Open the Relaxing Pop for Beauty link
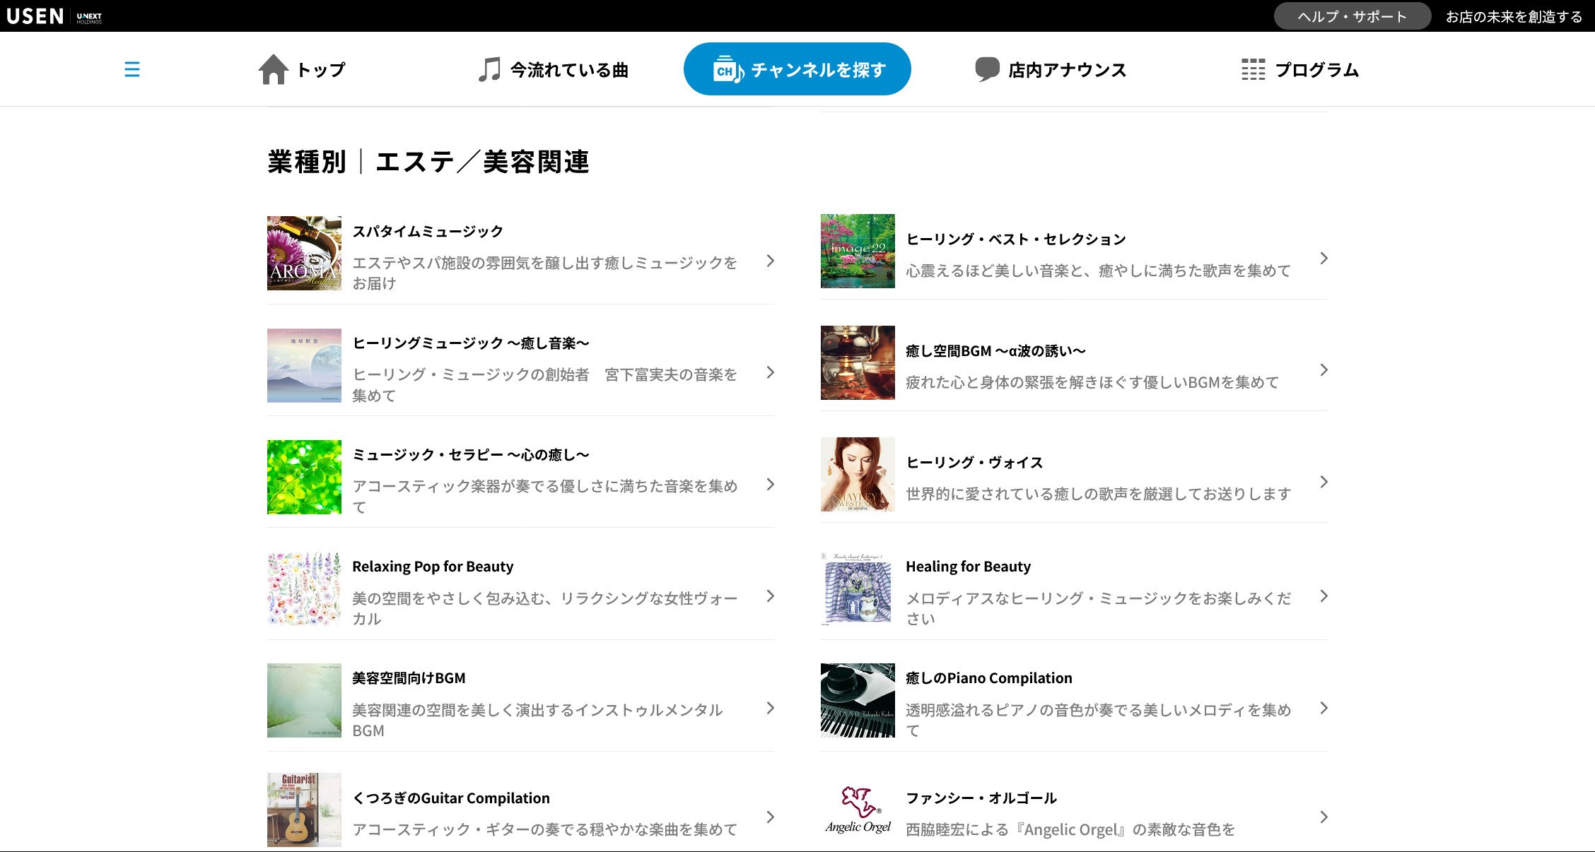The image size is (1595, 852). 433,567
